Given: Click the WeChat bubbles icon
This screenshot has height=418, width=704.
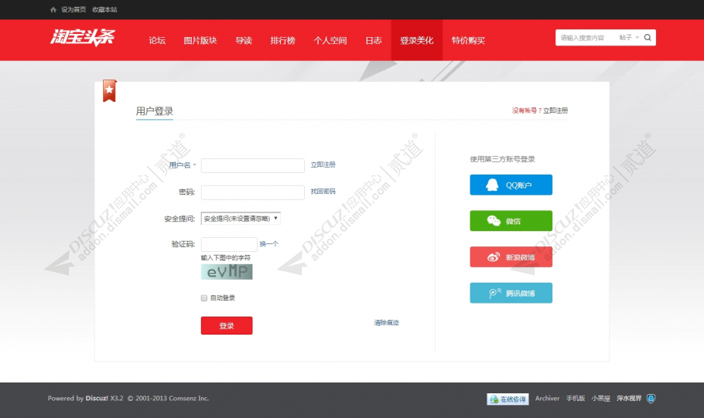Looking at the screenshot, I should (494, 221).
